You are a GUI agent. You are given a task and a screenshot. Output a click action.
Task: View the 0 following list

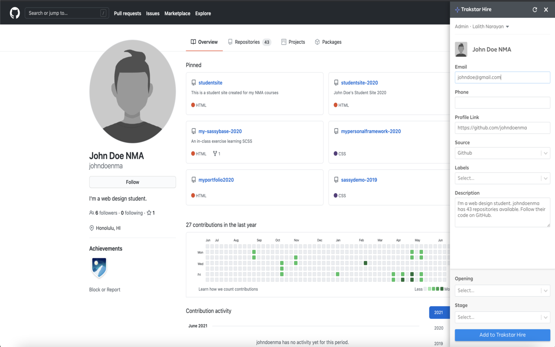coord(132,213)
